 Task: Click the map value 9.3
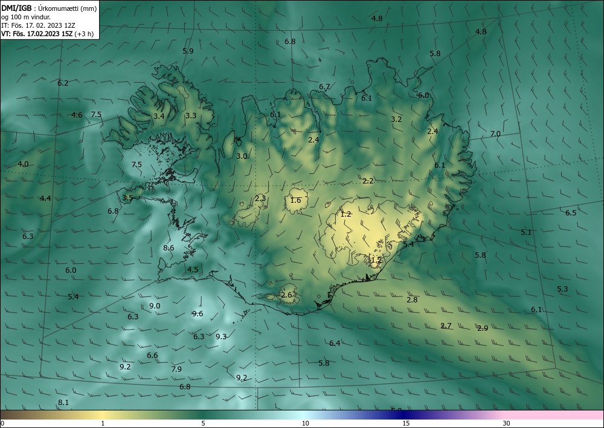221,337
